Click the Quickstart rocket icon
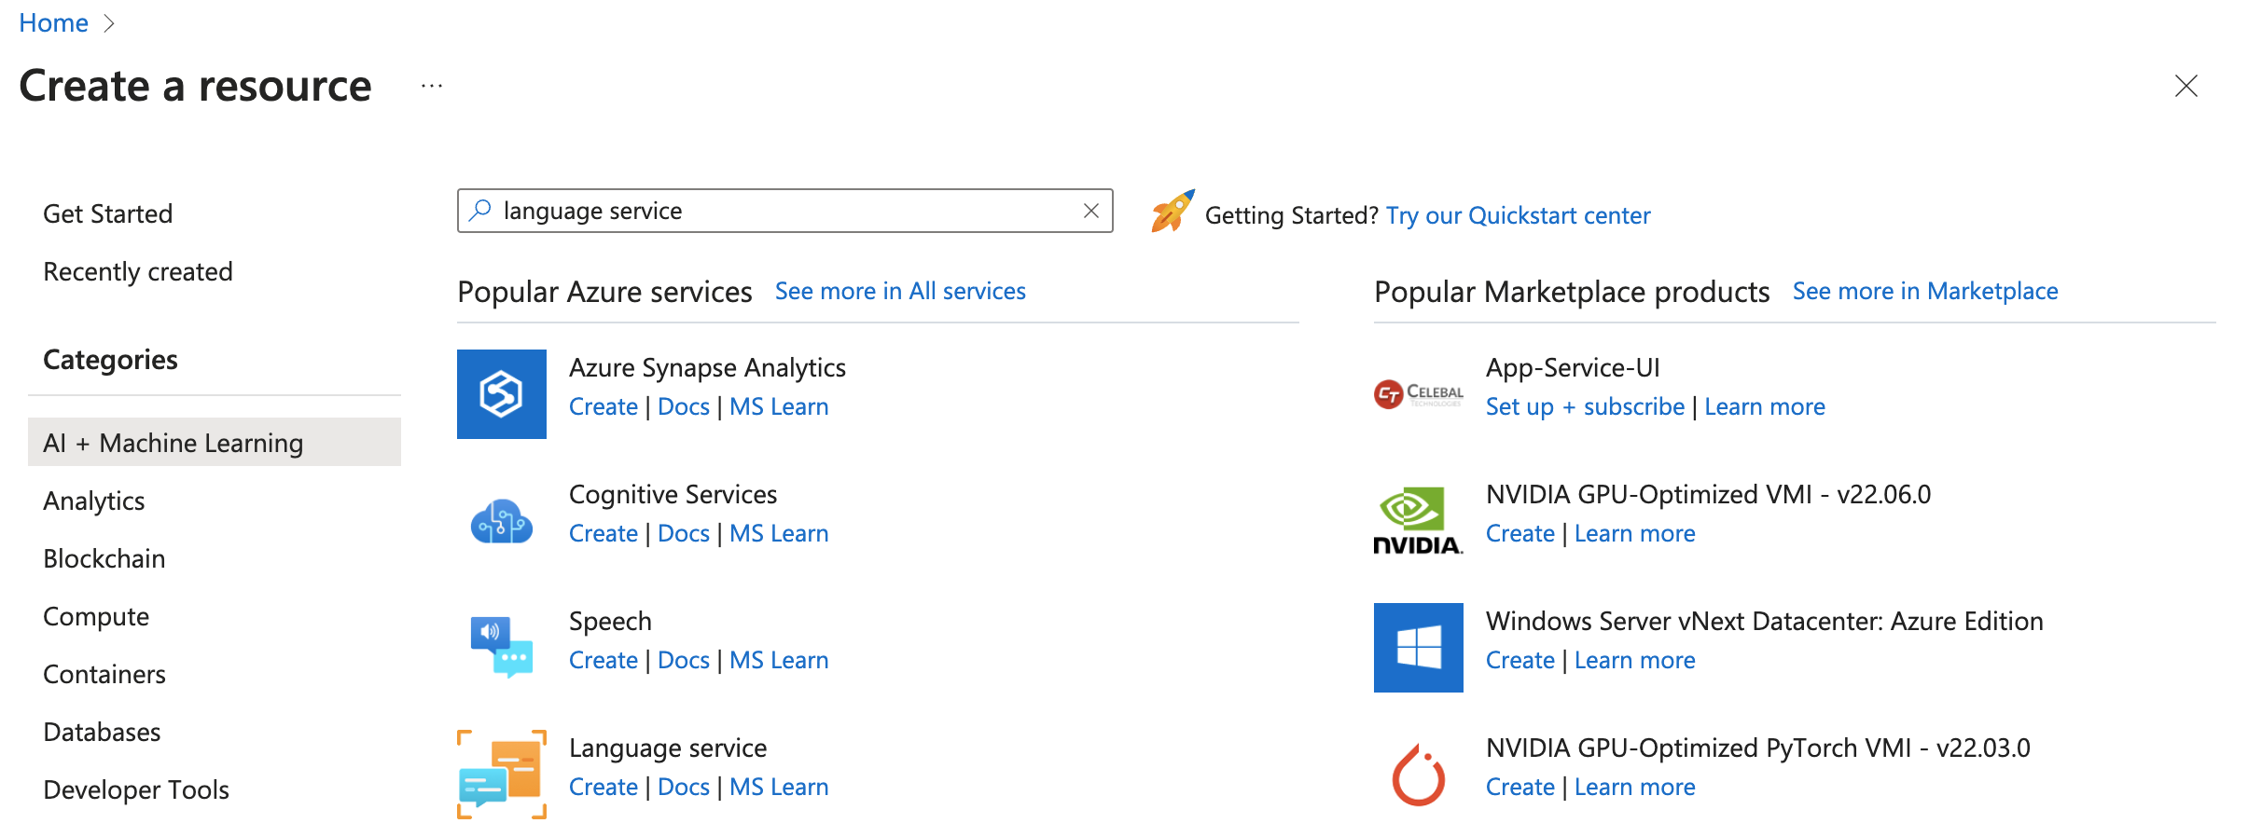 point(1172,211)
